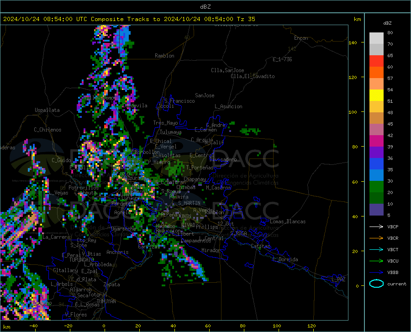This screenshot has height=332, width=411.
Task: Select the L_PAZ map label
Action: coord(338,279)
